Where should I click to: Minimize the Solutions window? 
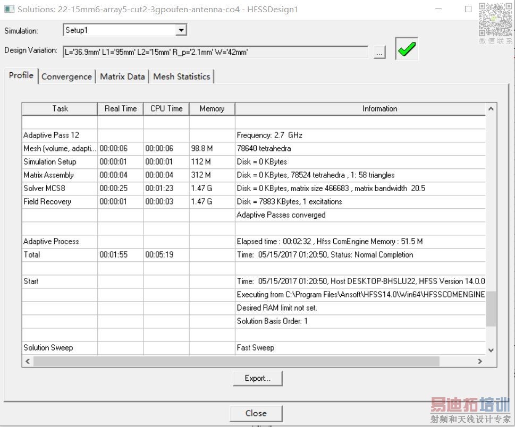pyautogui.click(x=438, y=9)
